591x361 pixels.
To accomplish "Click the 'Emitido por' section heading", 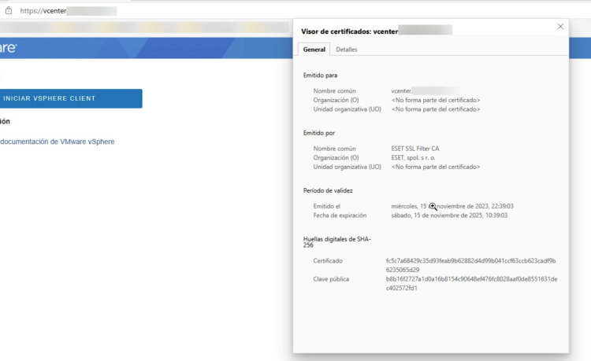I will click(319, 133).
